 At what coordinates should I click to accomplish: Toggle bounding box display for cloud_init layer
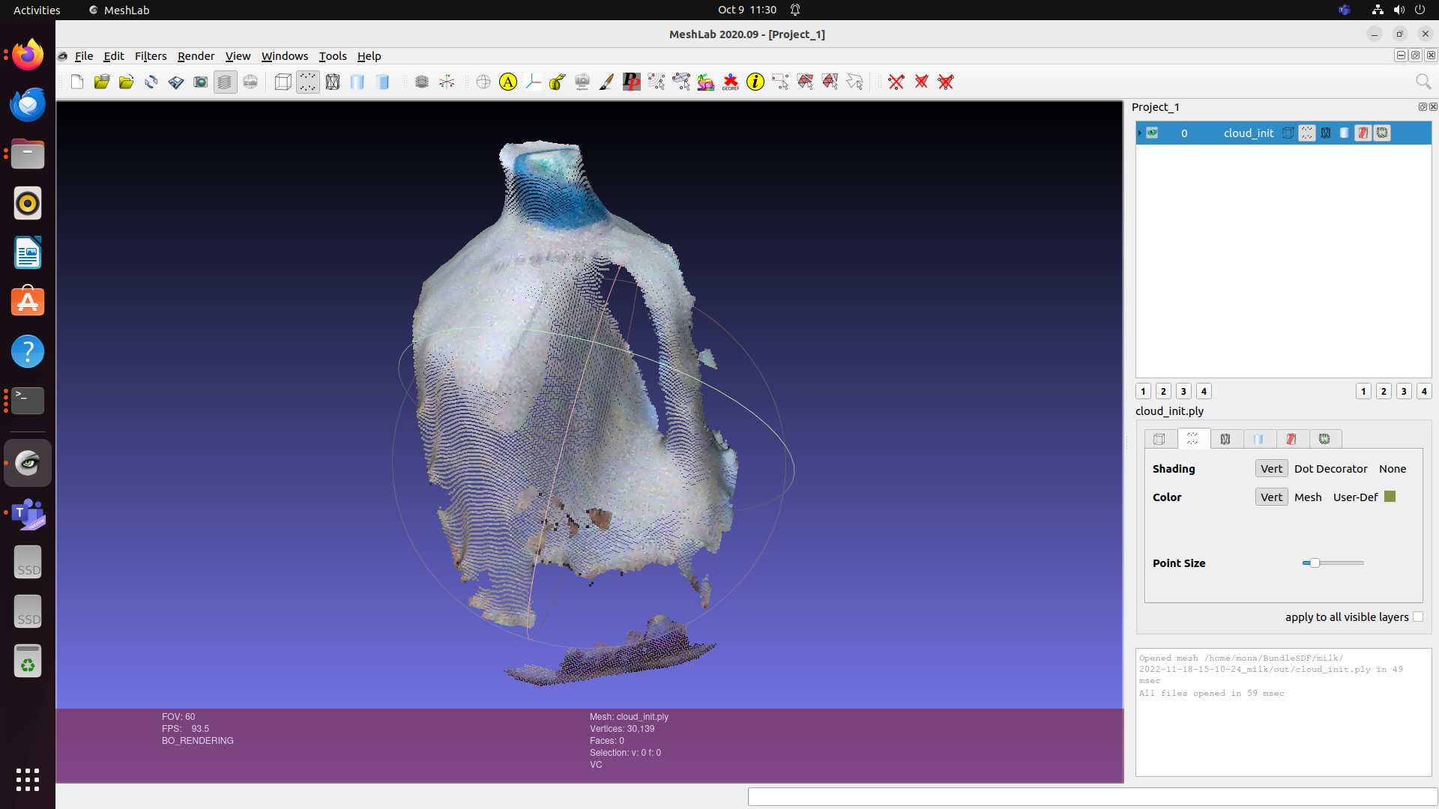[1288, 133]
